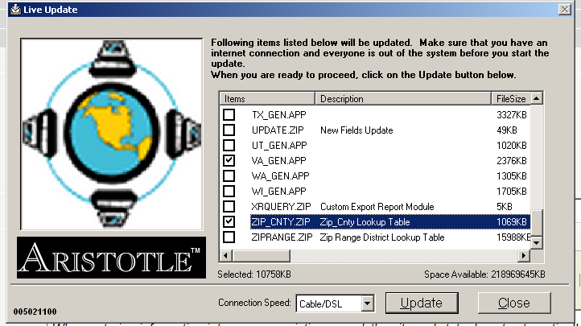This screenshot has height=326, width=581.
Task: Click the 1020KB file size value
Action: tap(512, 145)
